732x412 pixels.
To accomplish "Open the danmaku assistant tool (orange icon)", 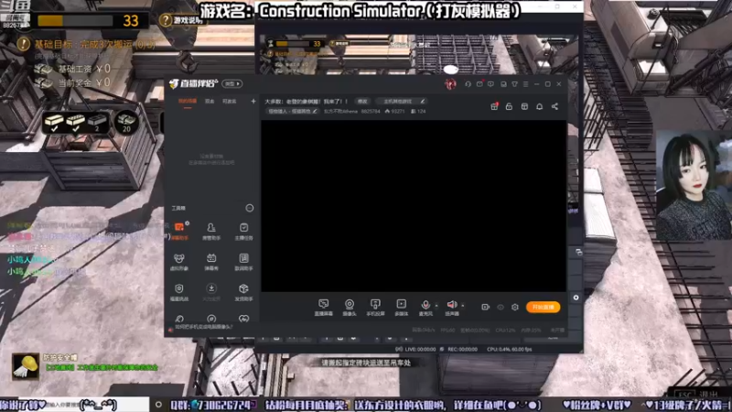I will point(179,231).
